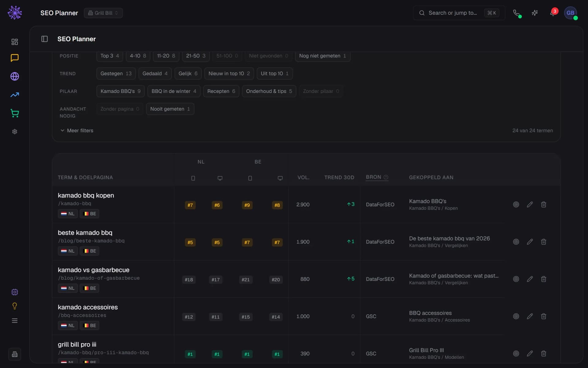Screen dimensions: 588x368
Task: Collapse the sidebar panel toggle icon
Action: pyautogui.click(x=45, y=39)
